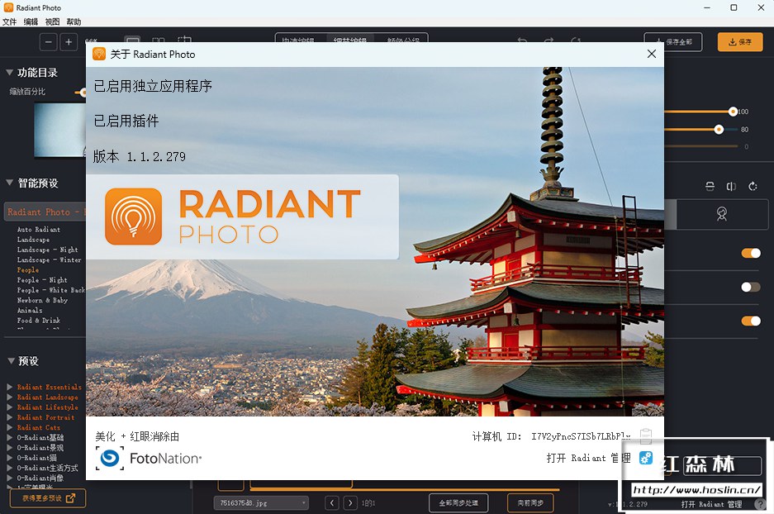Select the Landscape - Night smart preset
Screen dimensions: 774x514
pos(47,250)
